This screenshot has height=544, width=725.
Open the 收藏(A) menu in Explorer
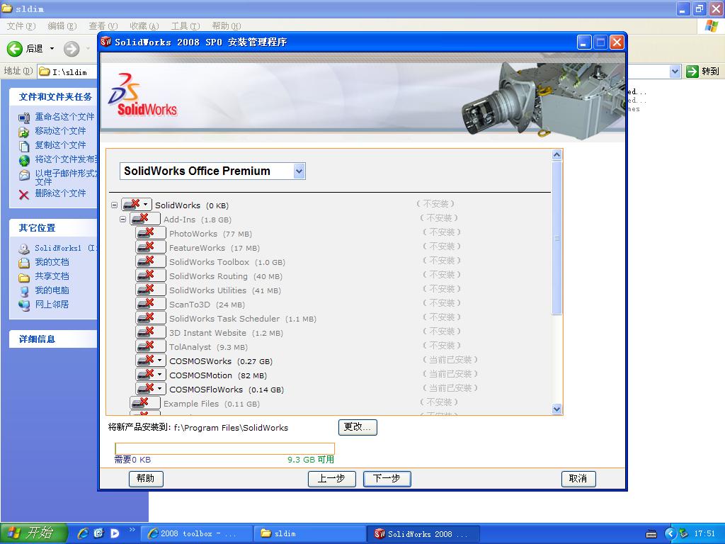[x=144, y=26]
